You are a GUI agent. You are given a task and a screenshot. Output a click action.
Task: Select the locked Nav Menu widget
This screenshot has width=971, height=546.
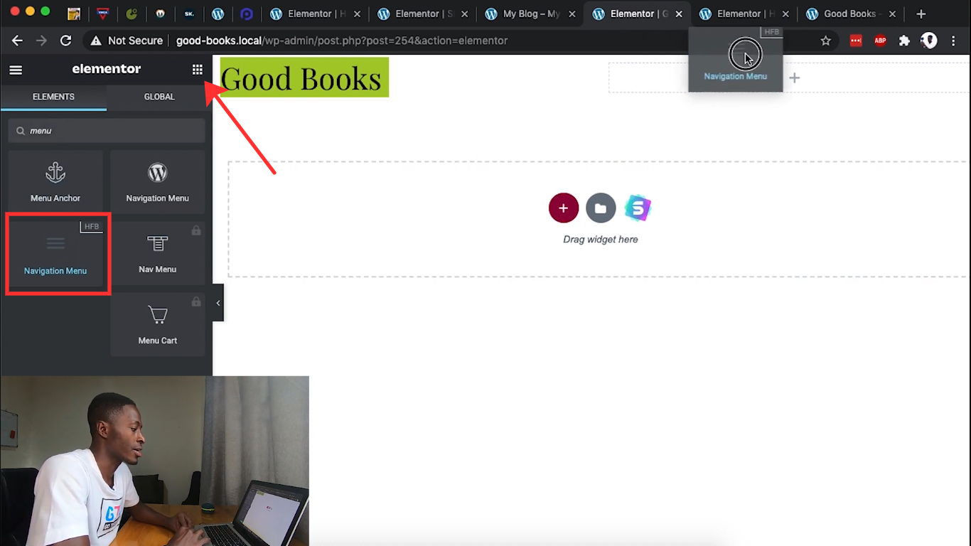(157, 253)
